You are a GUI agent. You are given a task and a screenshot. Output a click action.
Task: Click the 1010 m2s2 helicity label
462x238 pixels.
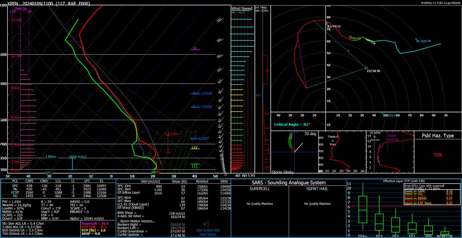77,157
